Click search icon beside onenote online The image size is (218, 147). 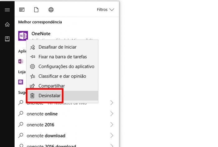pos(21,114)
